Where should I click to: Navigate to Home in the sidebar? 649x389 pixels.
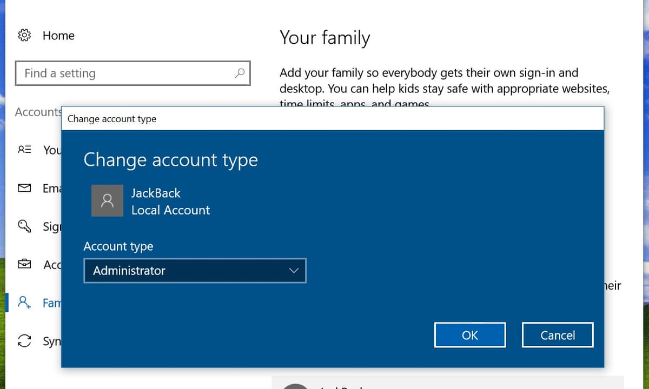[58, 35]
